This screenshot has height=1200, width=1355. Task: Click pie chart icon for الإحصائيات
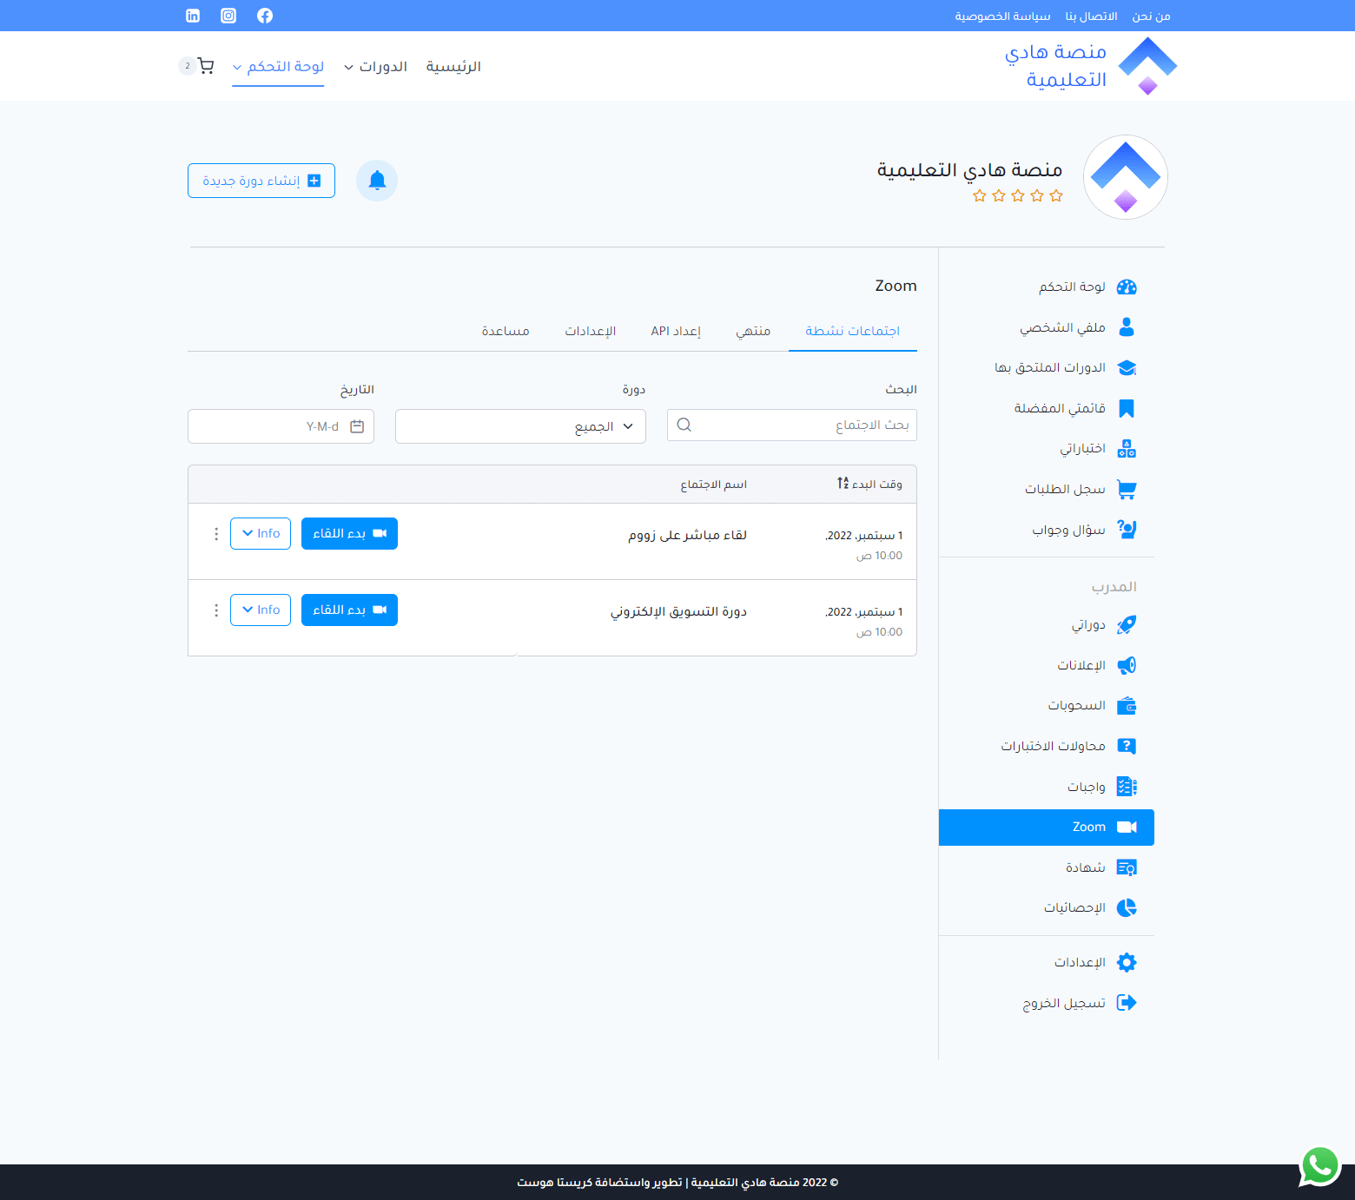pyautogui.click(x=1127, y=908)
